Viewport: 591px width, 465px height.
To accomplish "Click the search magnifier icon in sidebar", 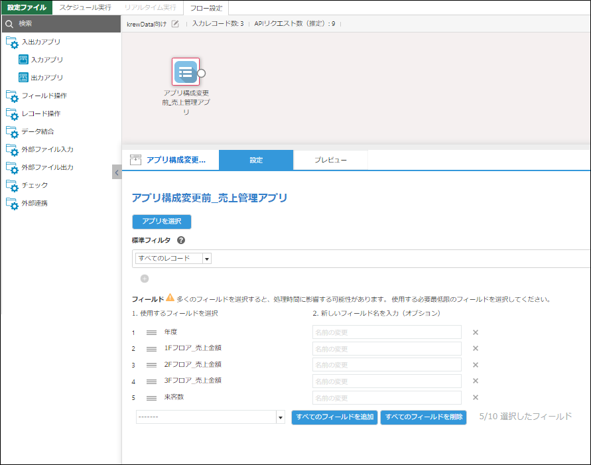I will 9,24.
